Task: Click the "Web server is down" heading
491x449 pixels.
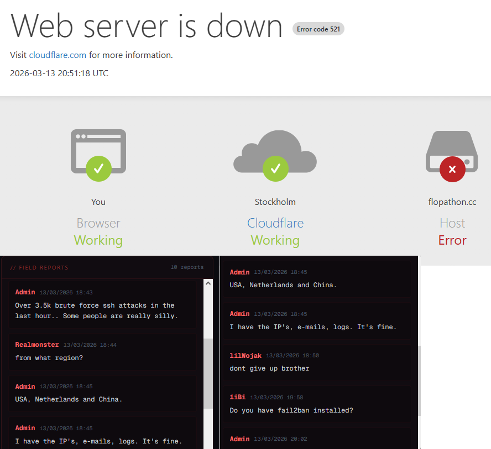Action: pos(147,27)
